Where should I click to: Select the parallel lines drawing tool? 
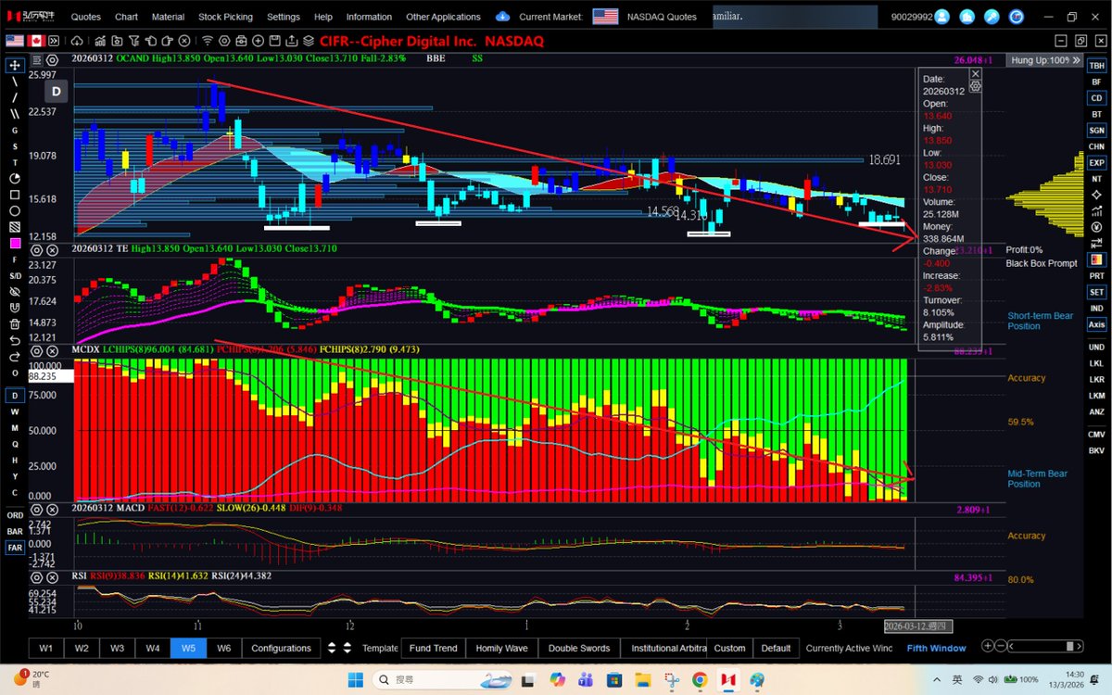click(15, 114)
